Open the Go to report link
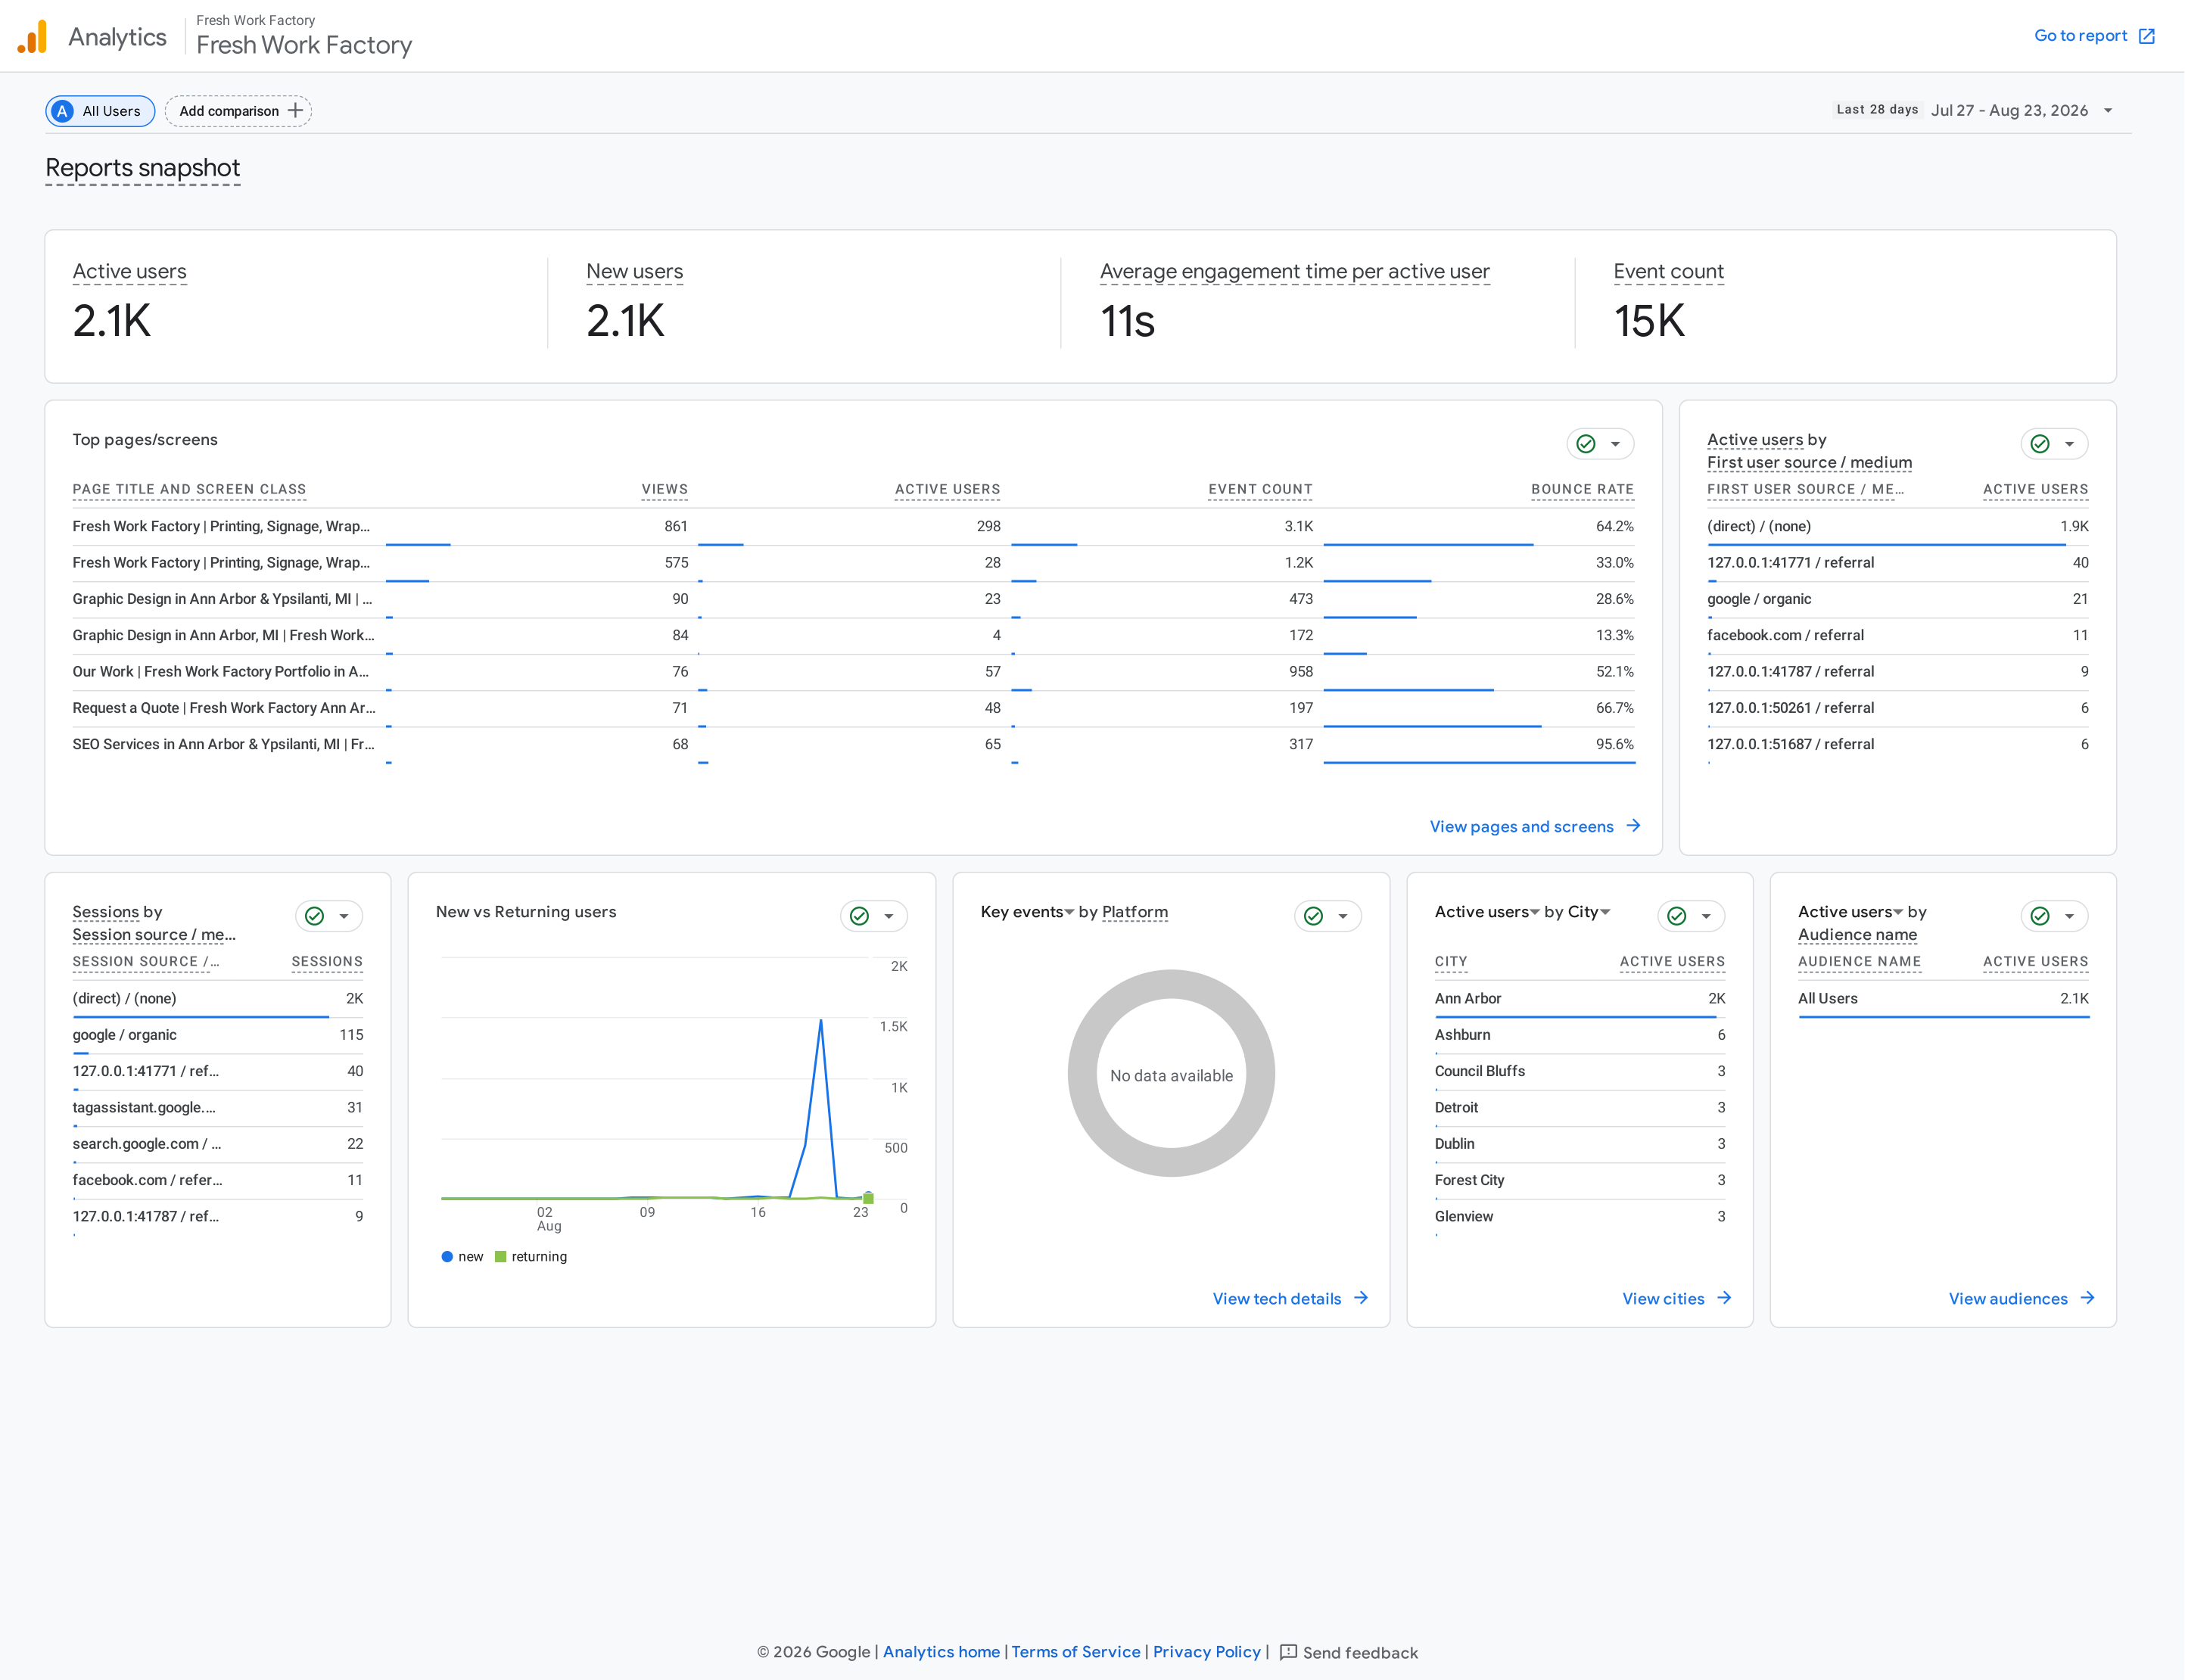 coord(2094,36)
